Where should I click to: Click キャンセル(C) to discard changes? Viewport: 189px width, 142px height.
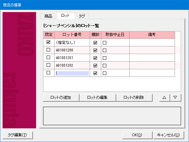[x=169, y=135]
